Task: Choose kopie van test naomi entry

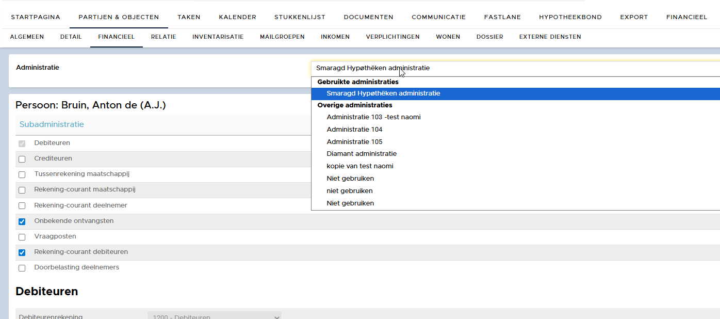Action: point(360,166)
